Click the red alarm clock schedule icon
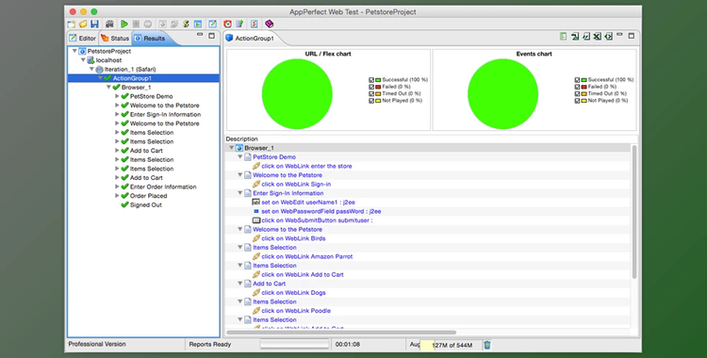The image size is (707, 358). tap(228, 24)
